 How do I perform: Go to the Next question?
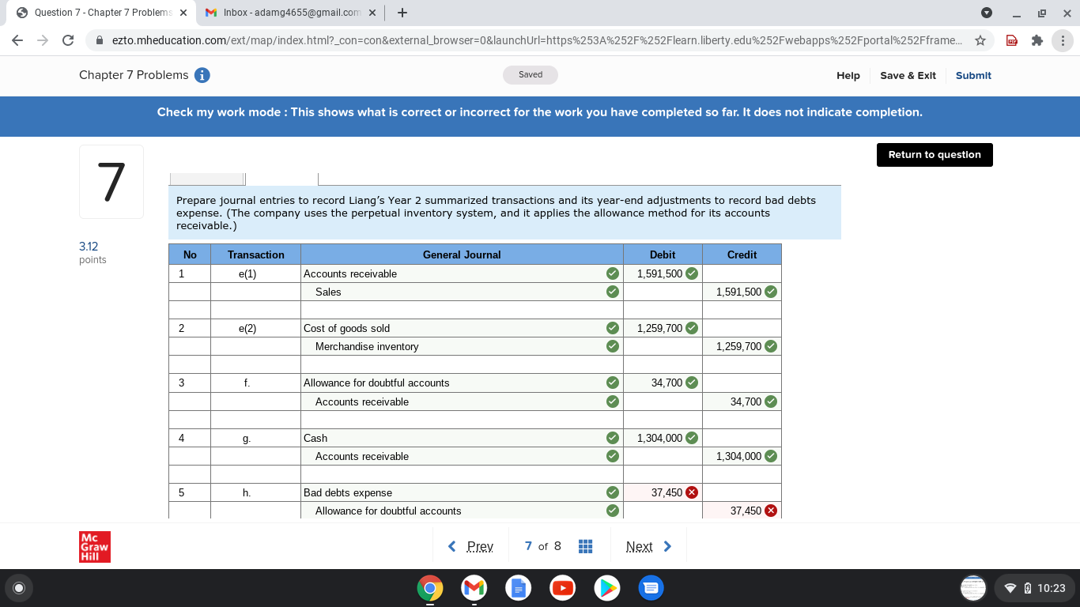point(648,546)
